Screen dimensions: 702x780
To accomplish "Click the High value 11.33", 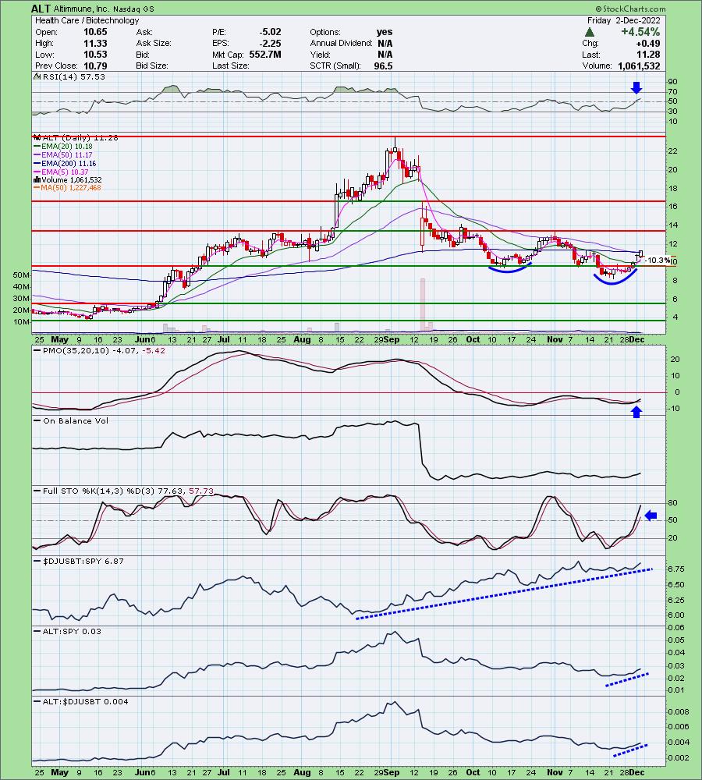I will click(95, 43).
